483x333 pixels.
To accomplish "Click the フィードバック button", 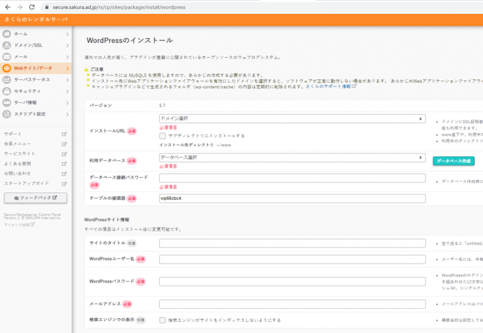I will tap(35, 198).
